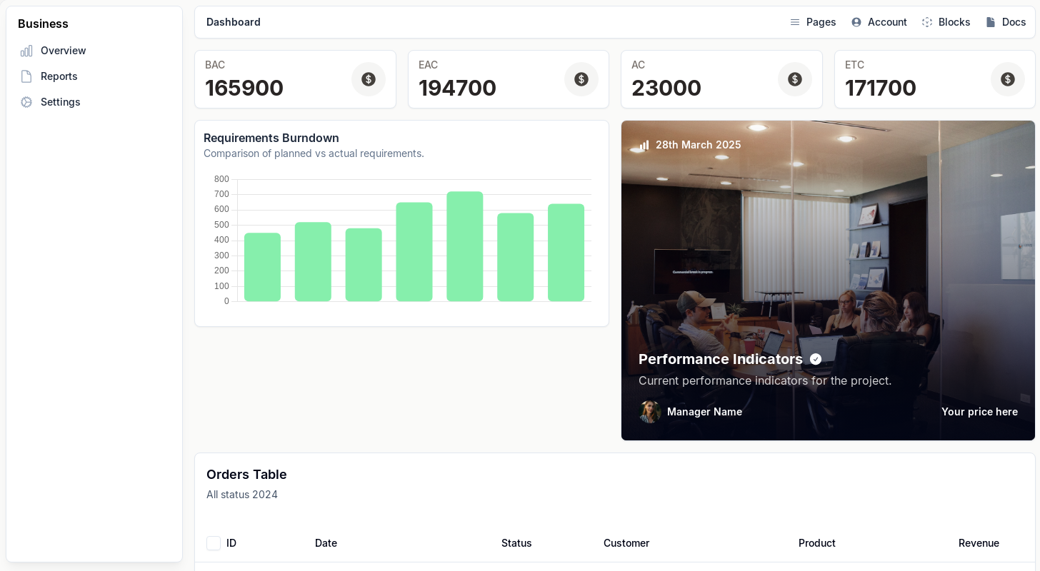Click the dollar icon on EAC card
The height and width of the screenshot is (571, 1040).
coord(581,79)
